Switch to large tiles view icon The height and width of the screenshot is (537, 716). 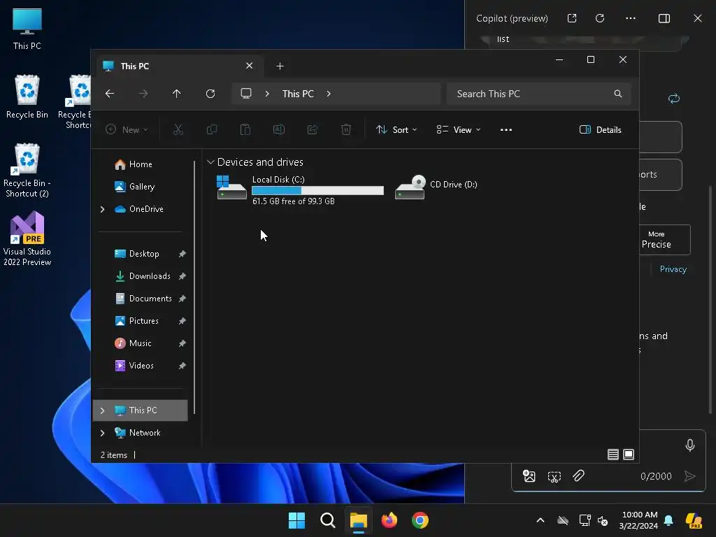(629, 454)
